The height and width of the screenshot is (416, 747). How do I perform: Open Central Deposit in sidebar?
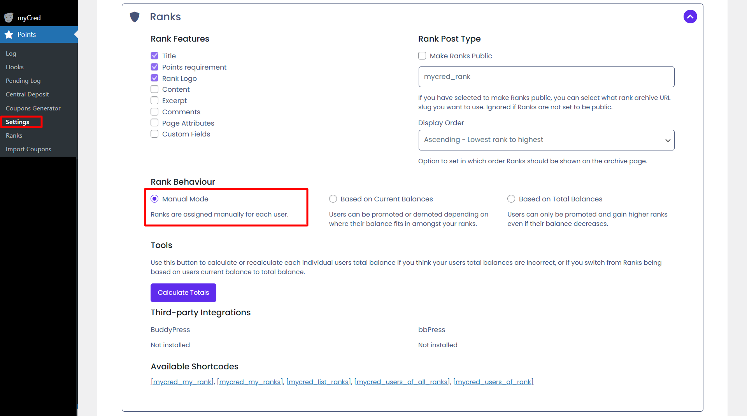click(x=27, y=94)
